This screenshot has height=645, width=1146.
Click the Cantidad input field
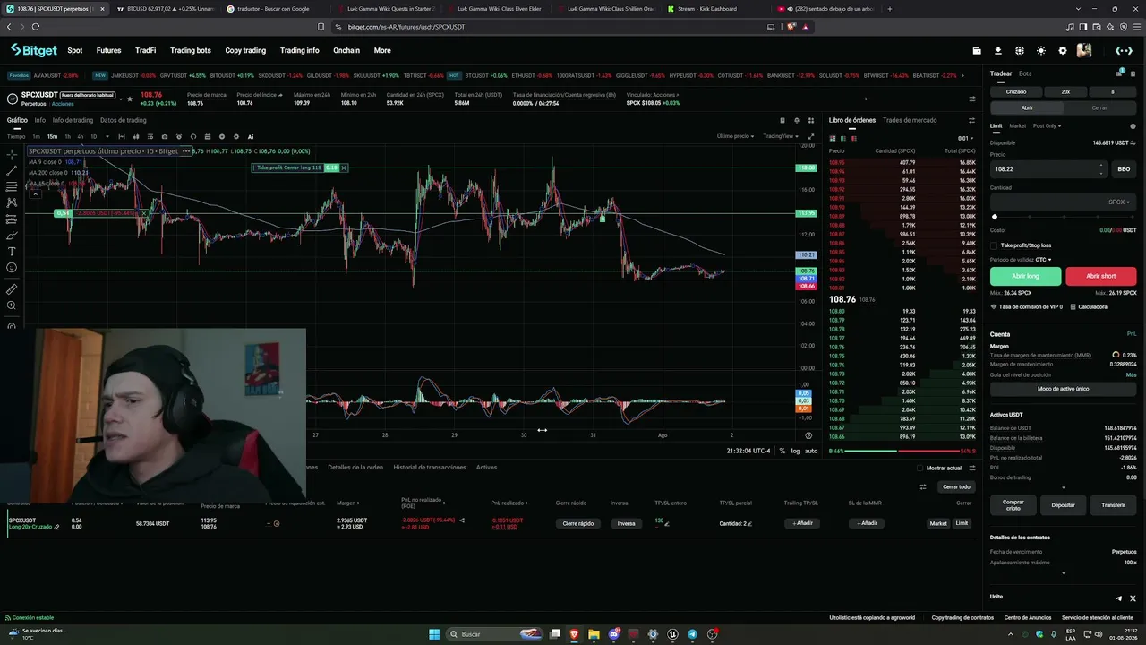click(1063, 202)
